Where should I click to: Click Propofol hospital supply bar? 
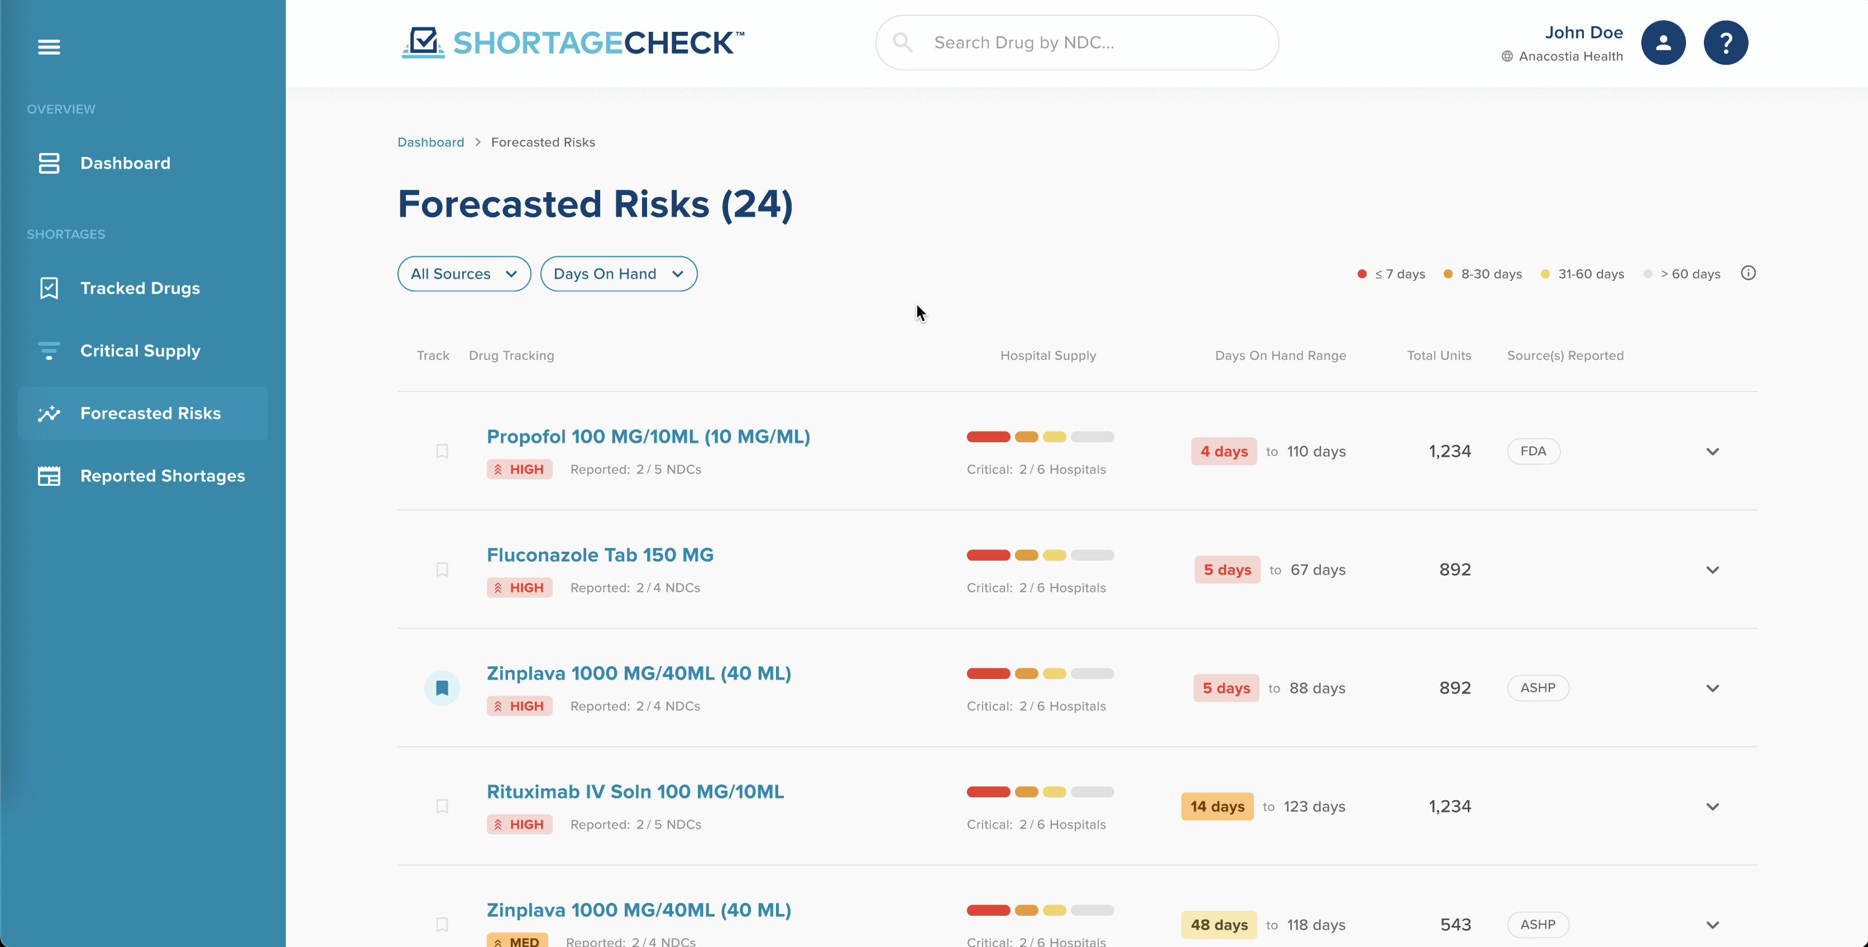[1040, 437]
